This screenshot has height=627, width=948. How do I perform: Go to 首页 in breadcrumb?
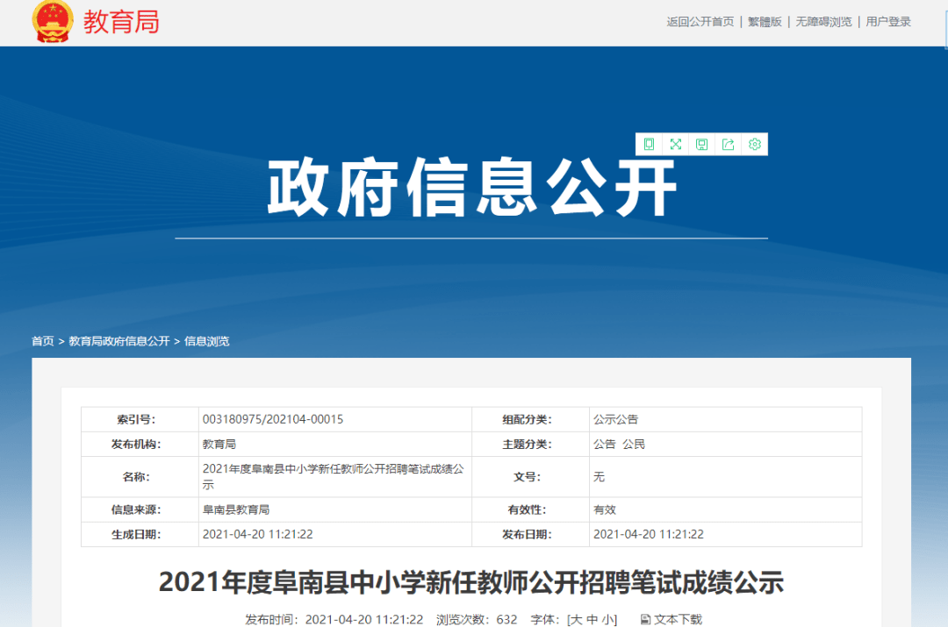click(x=42, y=341)
